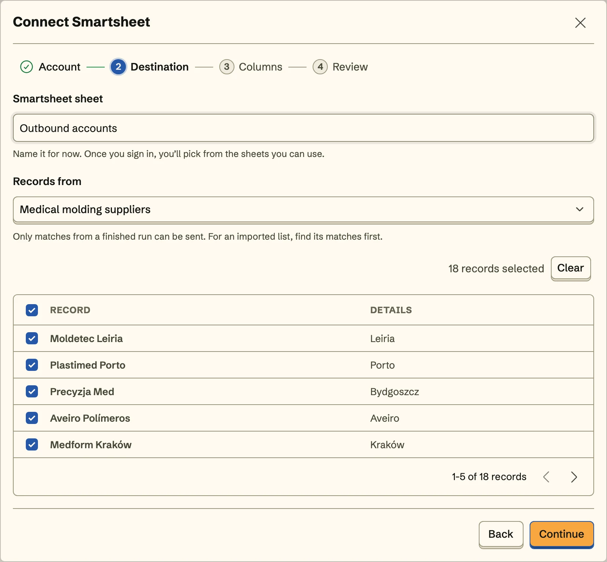Click the Bydgoszcz details cell
Image resolution: width=607 pixels, height=562 pixels.
coord(395,392)
